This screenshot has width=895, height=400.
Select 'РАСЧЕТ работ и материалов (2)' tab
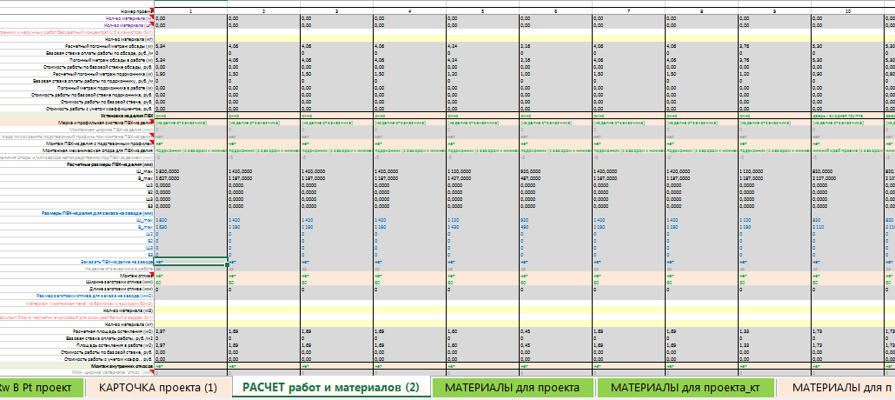[331, 388]
